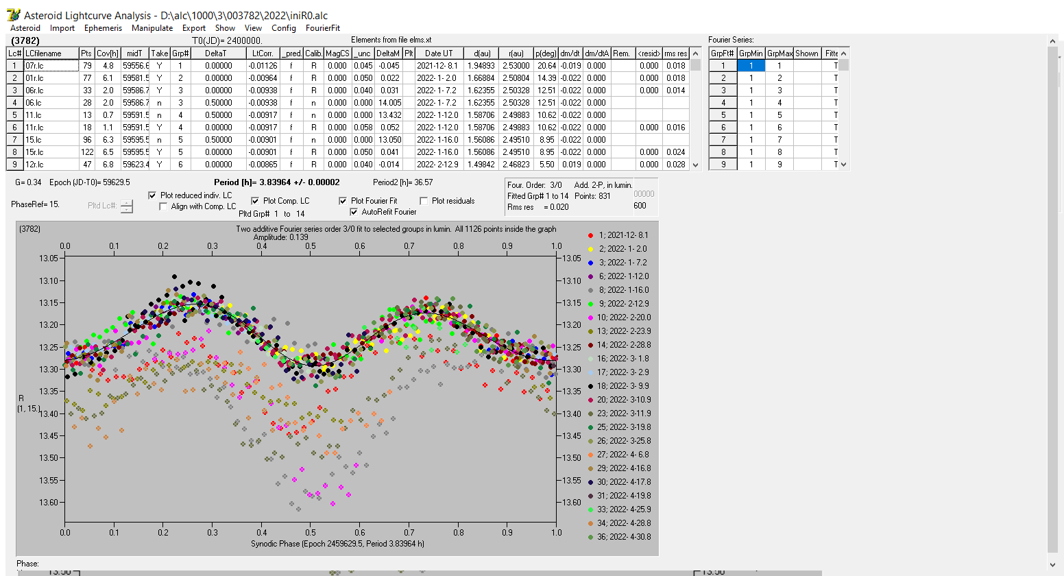Click the rms res column header
1064x576 pixels.
(x=676, y=53)
